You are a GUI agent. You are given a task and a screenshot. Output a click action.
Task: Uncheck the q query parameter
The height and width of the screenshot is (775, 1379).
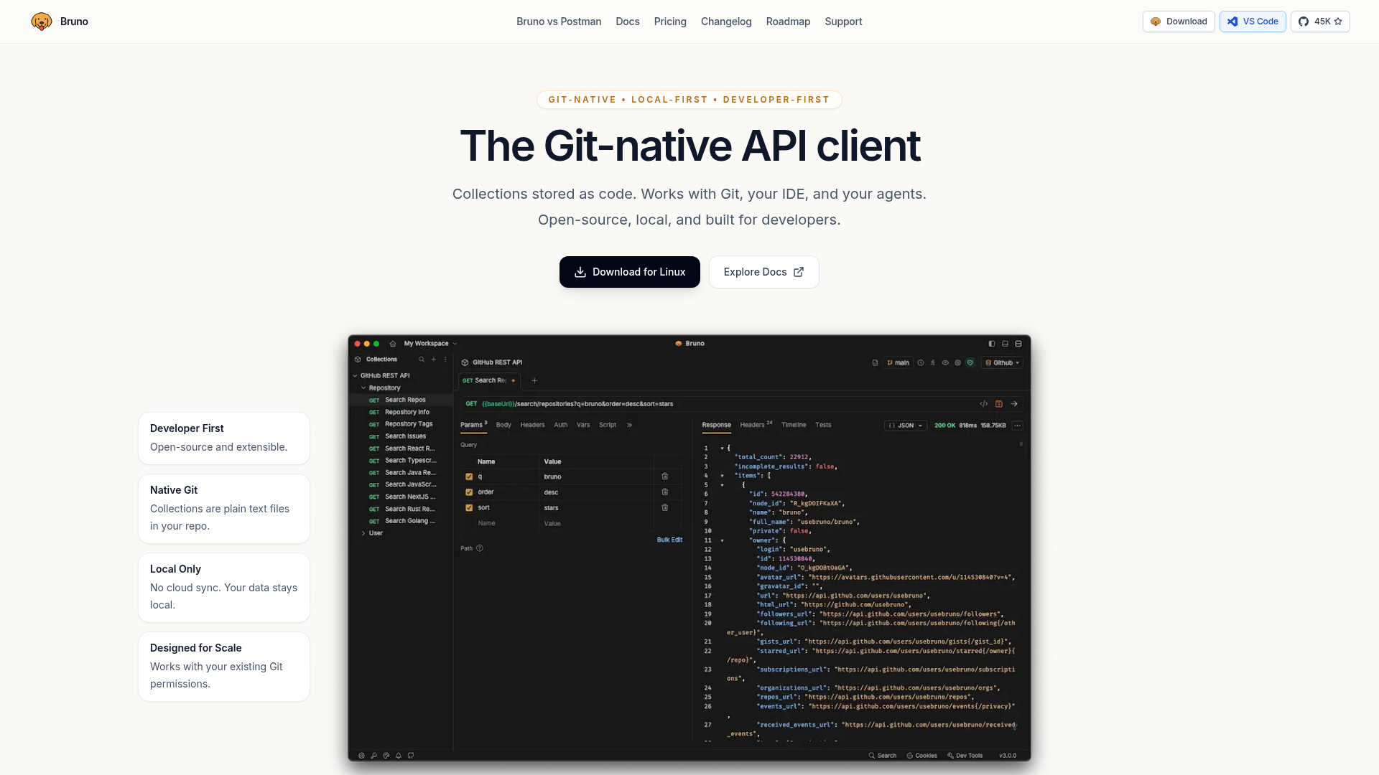pos(469,476)
